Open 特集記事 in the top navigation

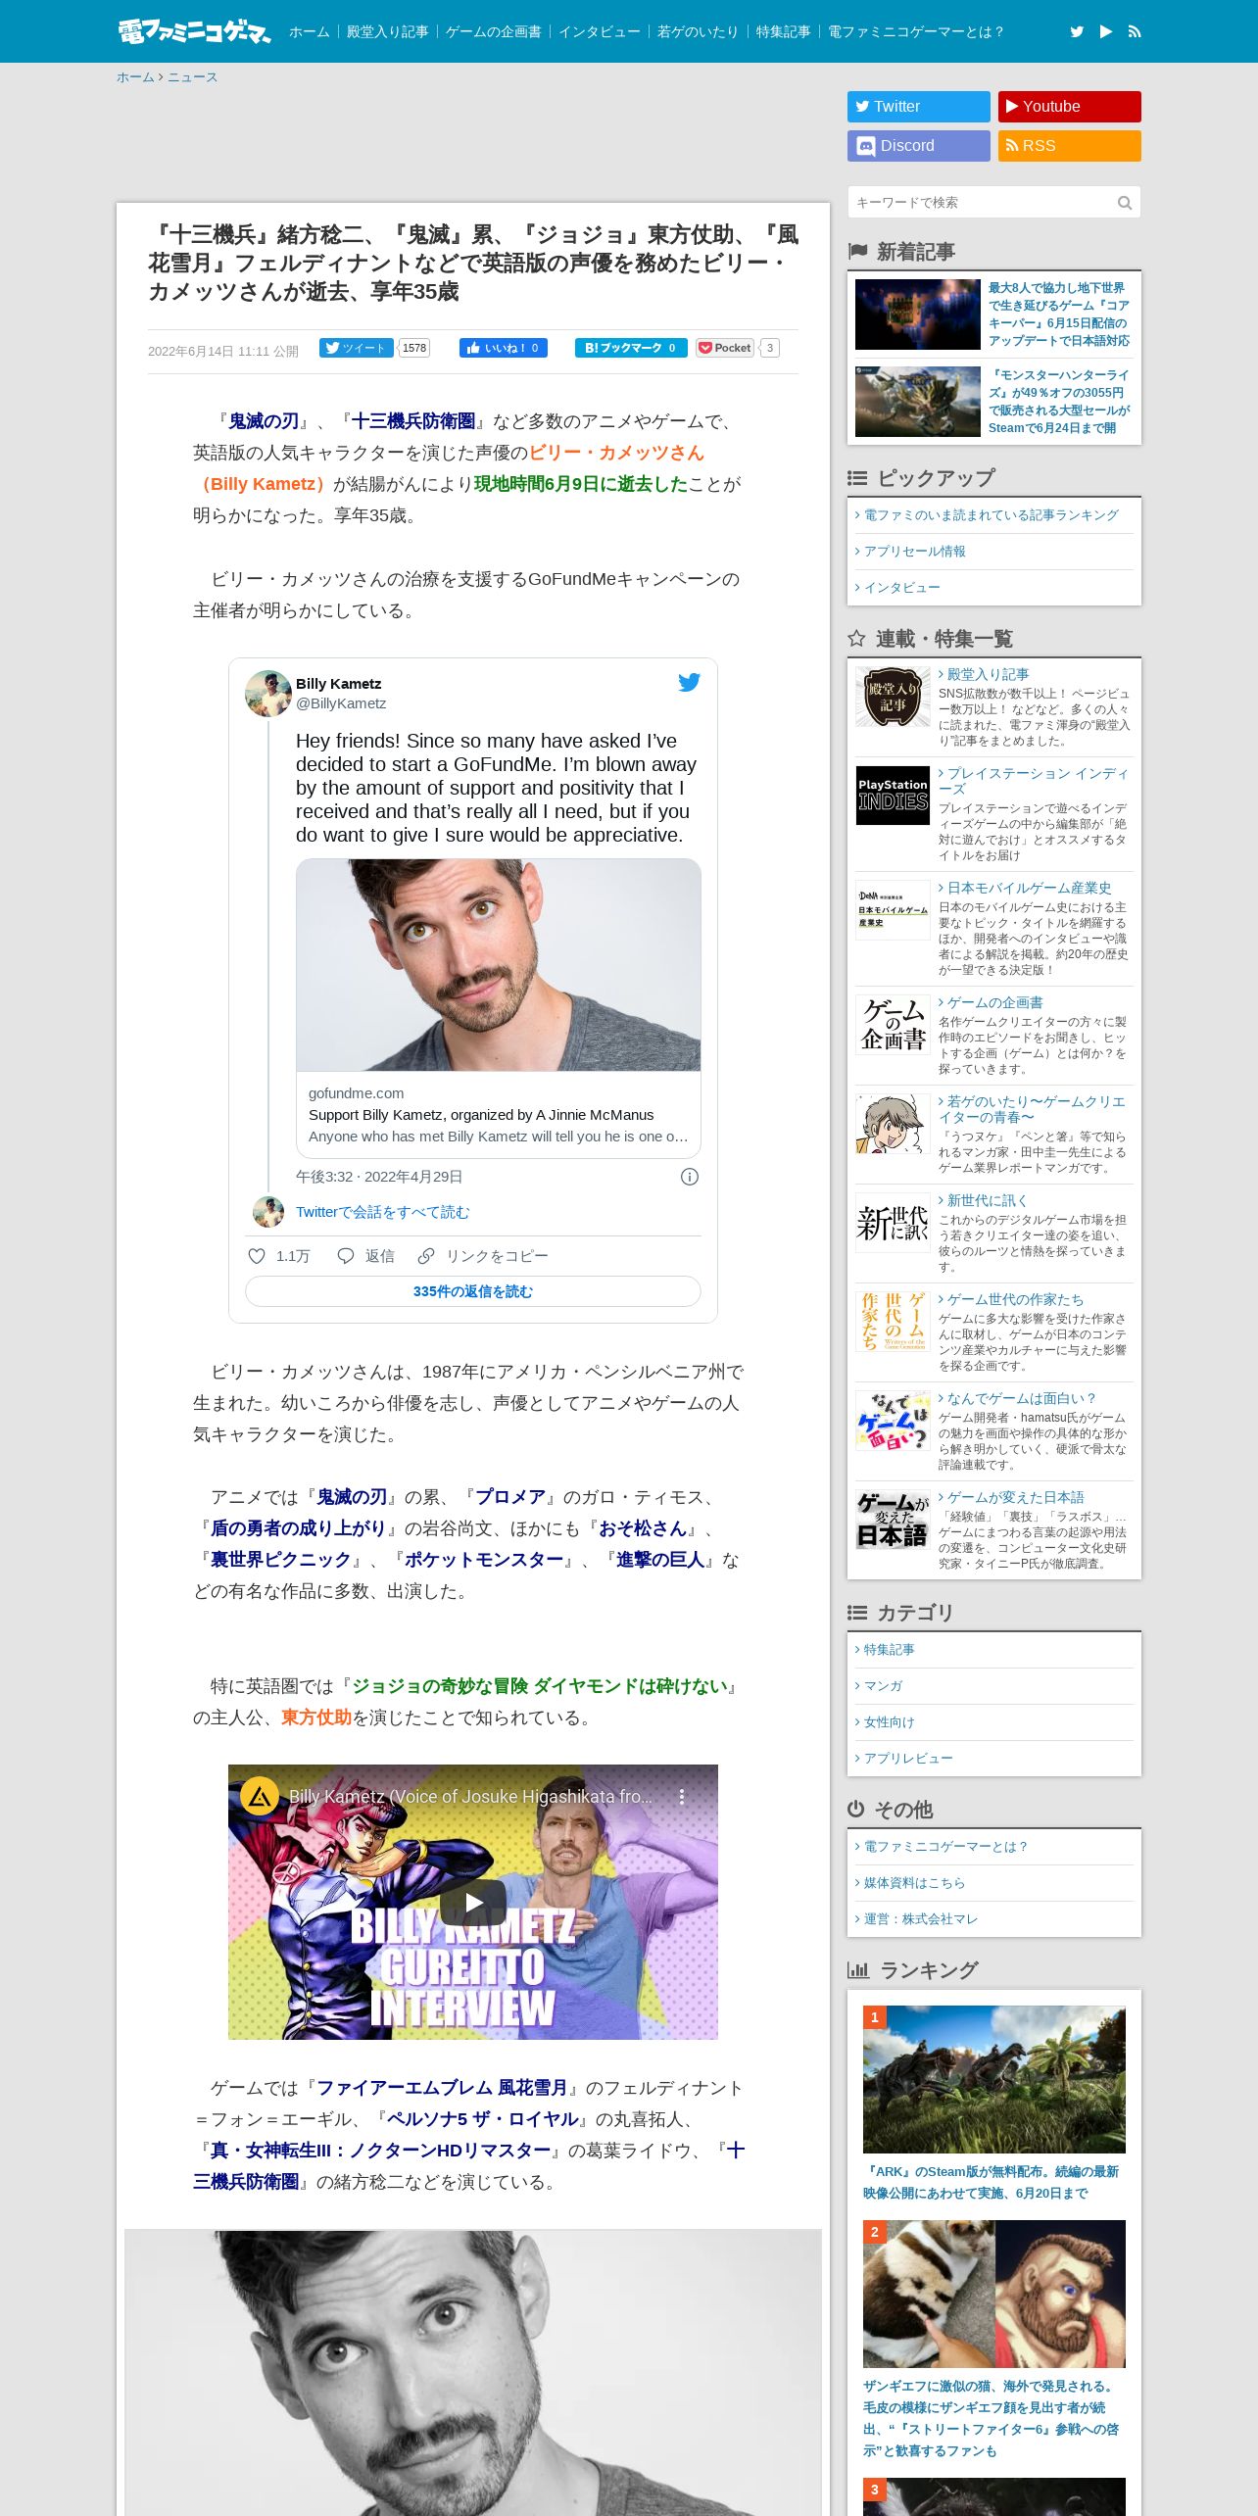[784, 31]
